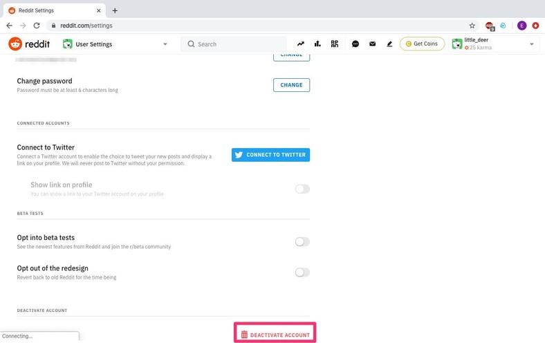Click Connect to Twitter button
This screenshot has width=545, height=343.
coord(270,155)
